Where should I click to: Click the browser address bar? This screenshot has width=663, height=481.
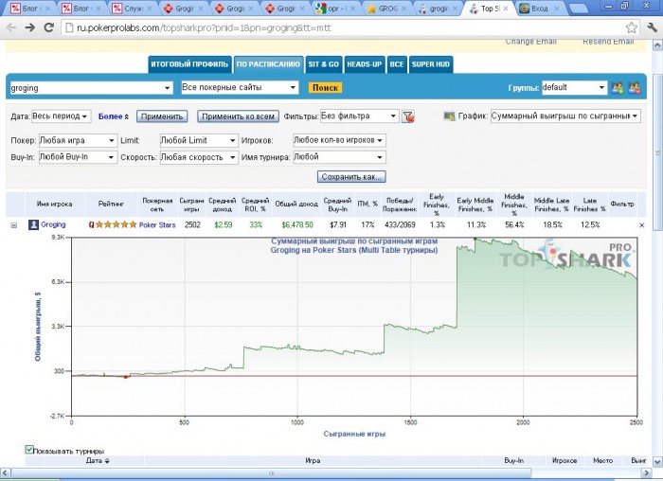343,27
